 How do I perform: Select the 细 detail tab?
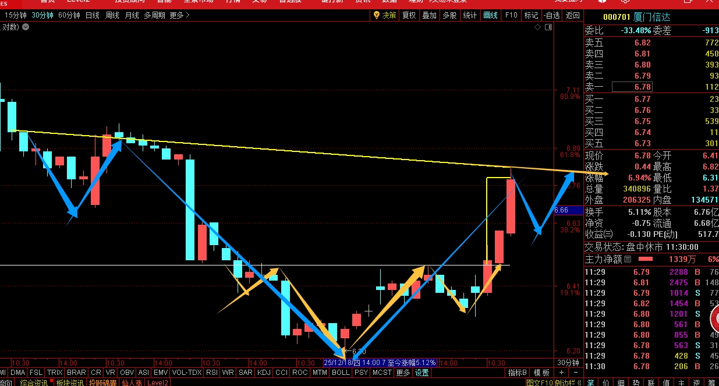coord(621,382)
